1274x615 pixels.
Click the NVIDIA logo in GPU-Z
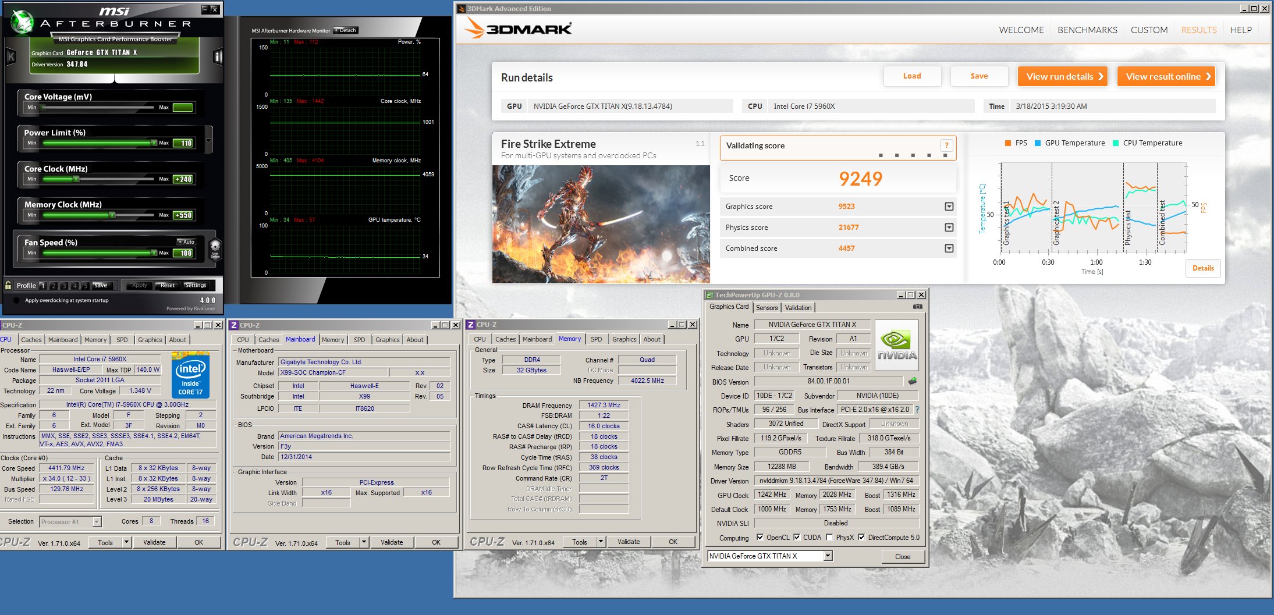[x=896, y=345]
